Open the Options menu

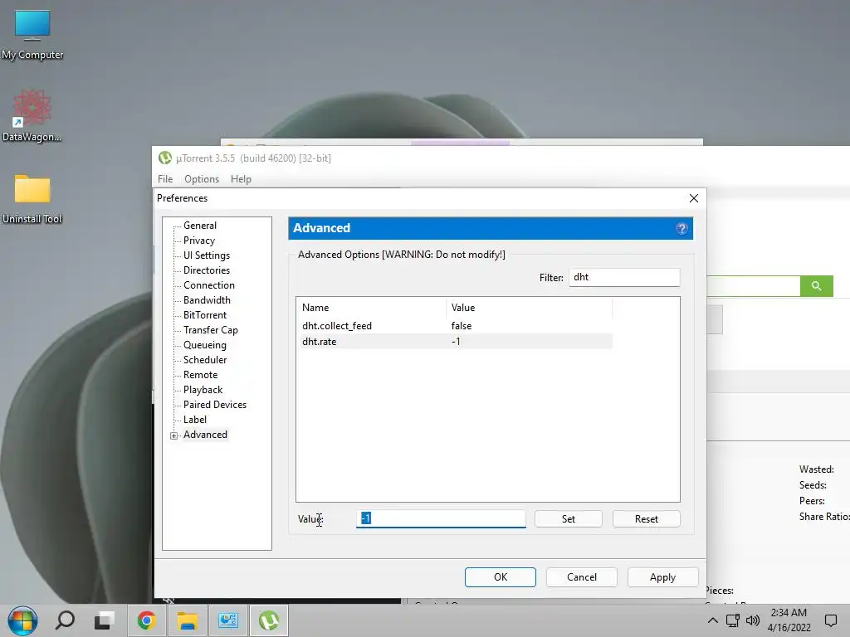click(x=202, y=179)
